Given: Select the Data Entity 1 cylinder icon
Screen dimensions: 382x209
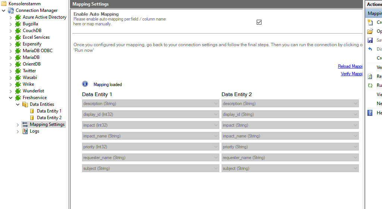Looking at the screenshot, I should (32, 111).
